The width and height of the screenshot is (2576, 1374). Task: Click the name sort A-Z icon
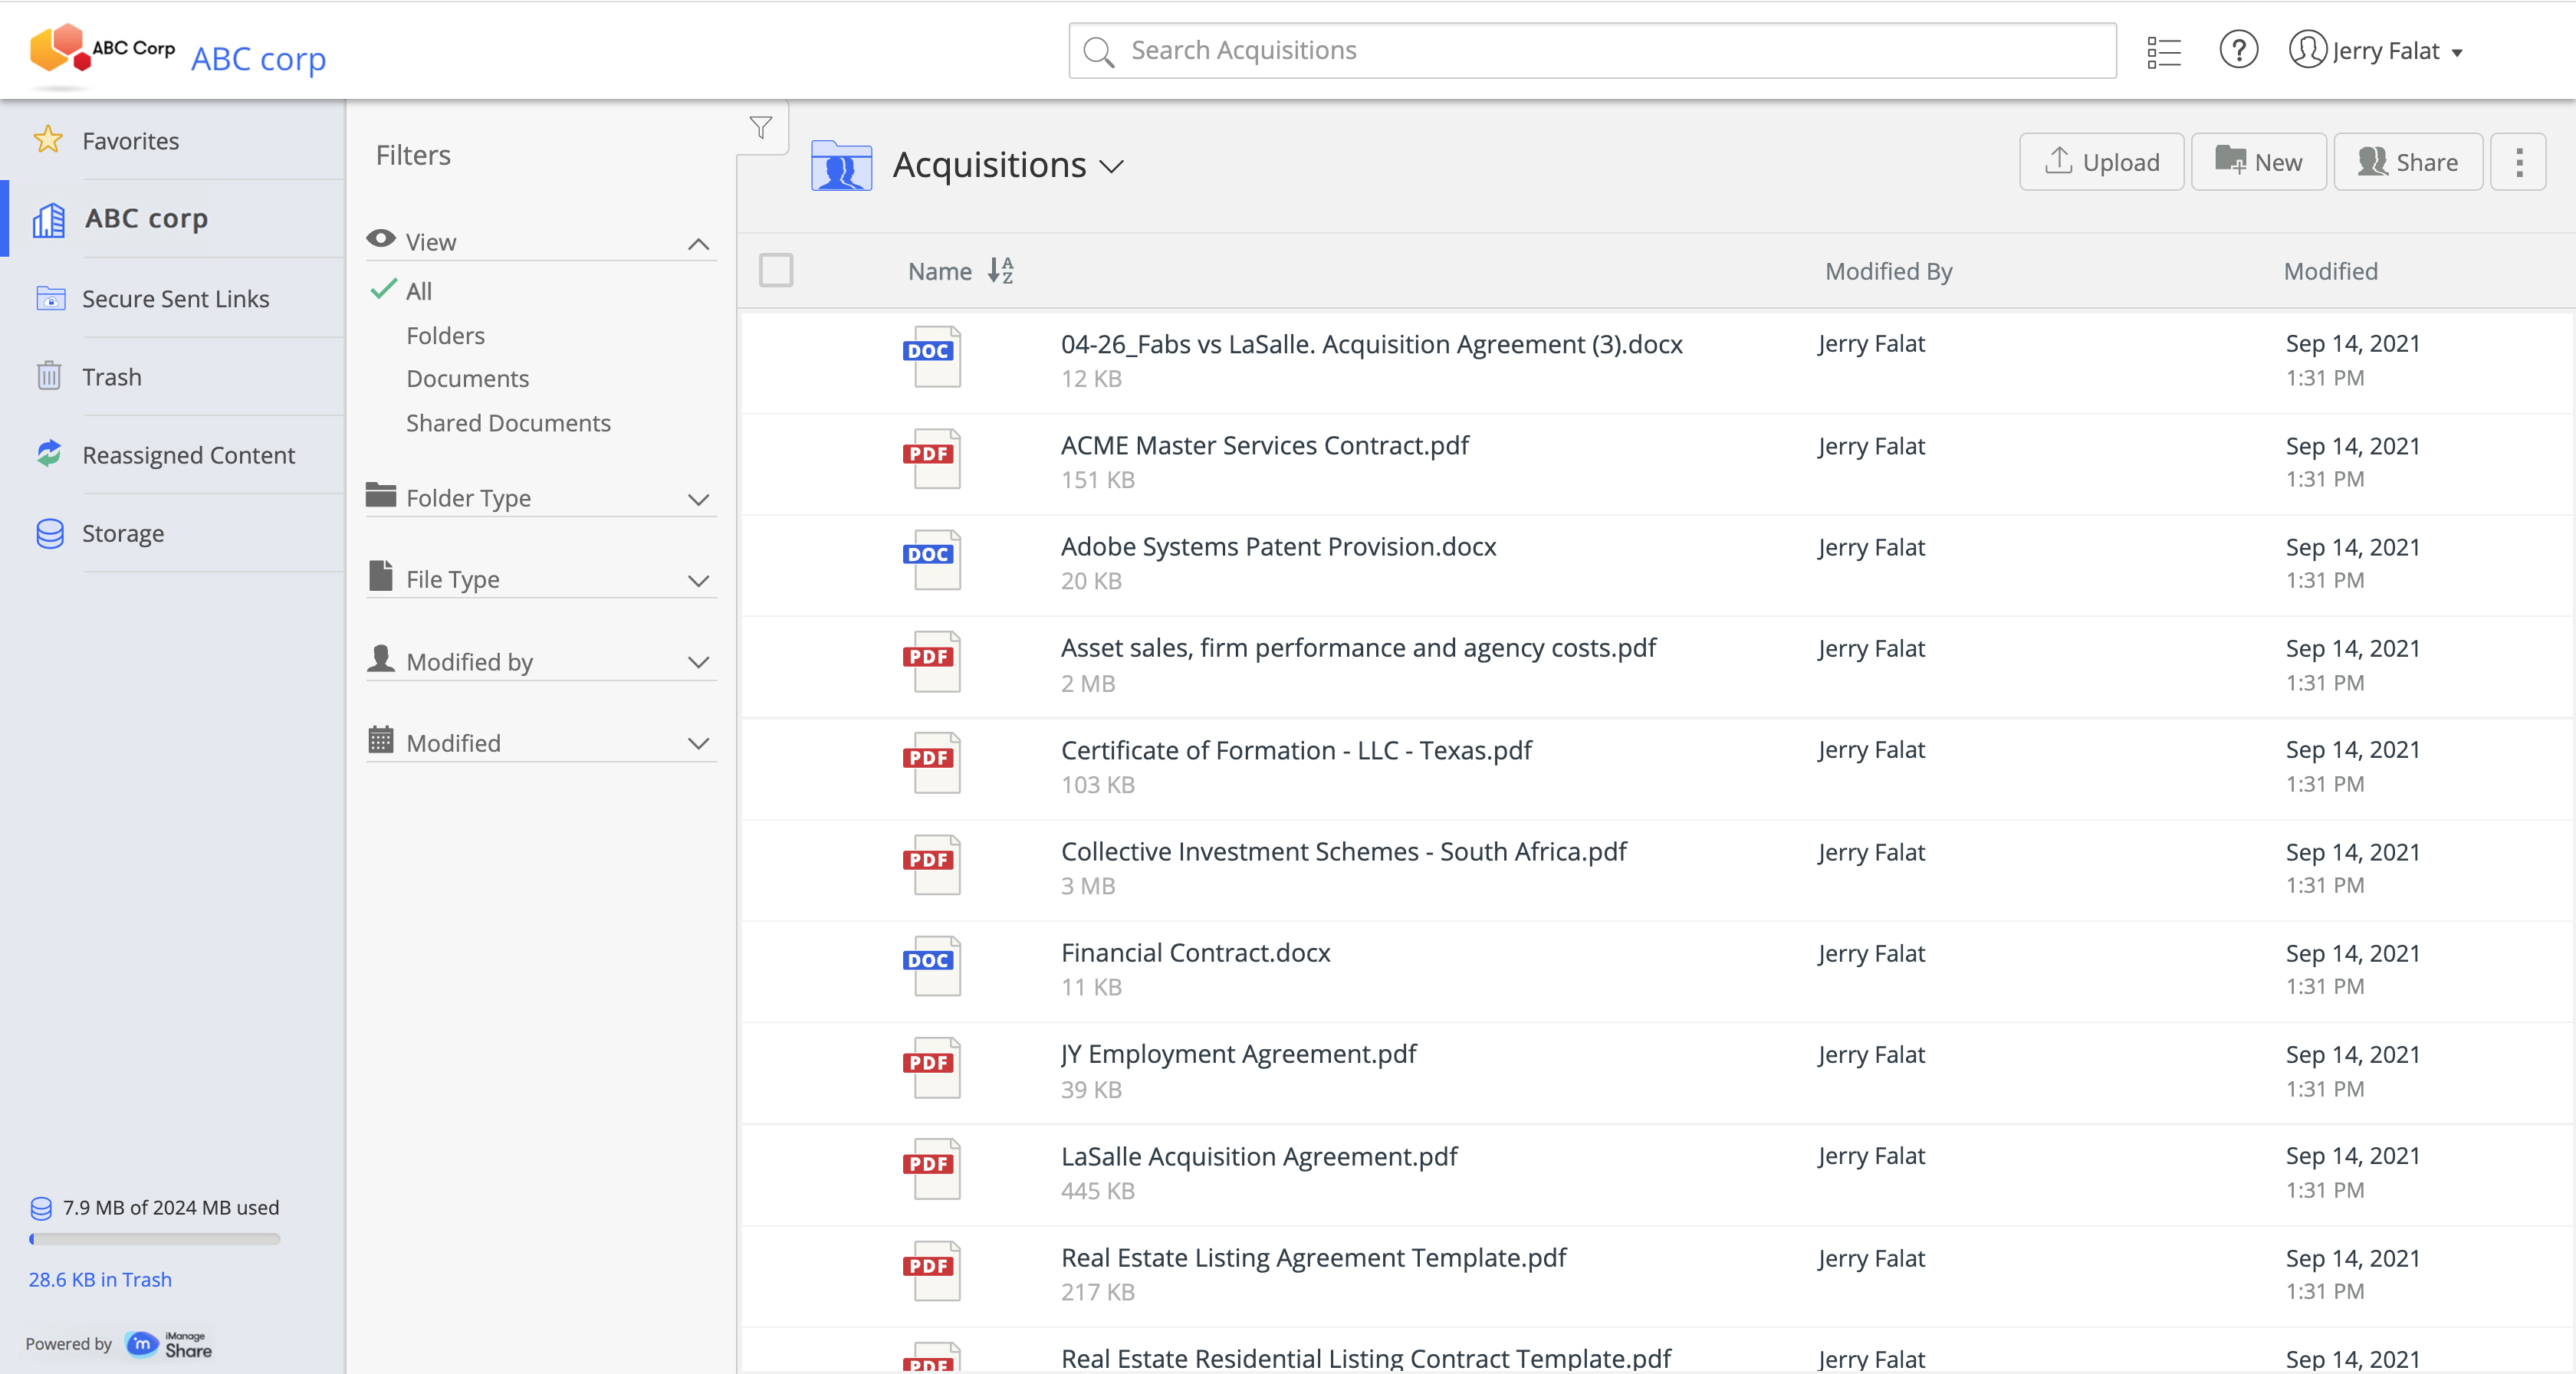1001,271
